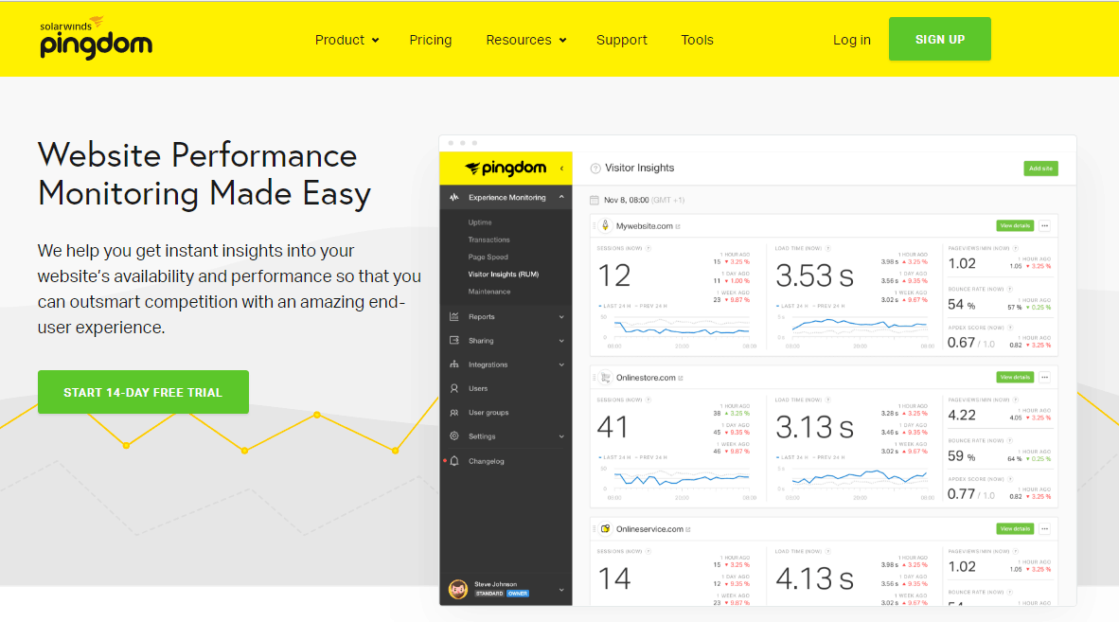Click the SolarWinds Pingdom logo
Viewport: 1119px width, 622px height.
96,38
